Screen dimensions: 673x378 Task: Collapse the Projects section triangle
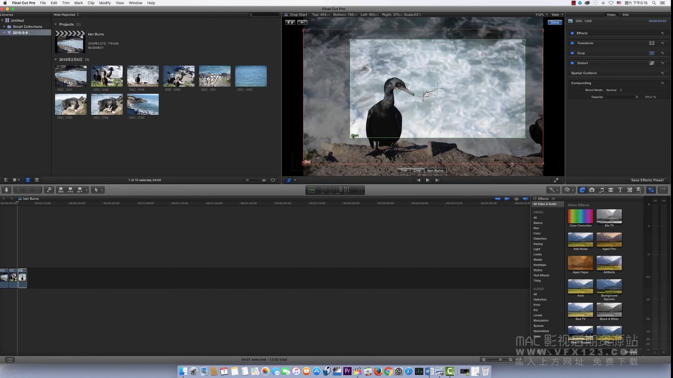pos(56,24)
